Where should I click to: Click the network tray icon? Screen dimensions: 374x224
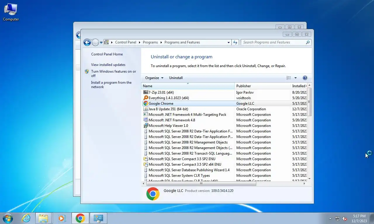[x=337, y=218]
